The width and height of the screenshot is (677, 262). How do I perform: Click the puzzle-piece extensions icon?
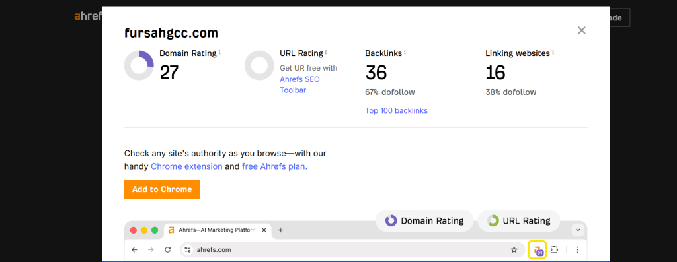555,249
